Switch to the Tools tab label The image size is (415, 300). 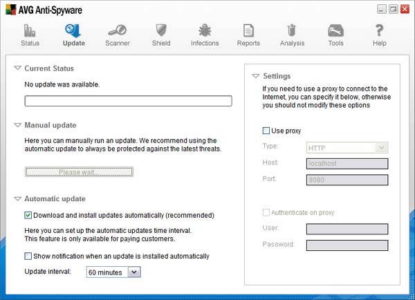pyautogui.click(x=336, y=43)
